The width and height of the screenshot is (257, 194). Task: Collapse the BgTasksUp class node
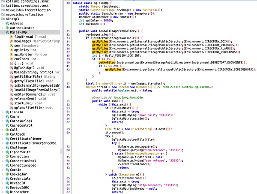2,33
